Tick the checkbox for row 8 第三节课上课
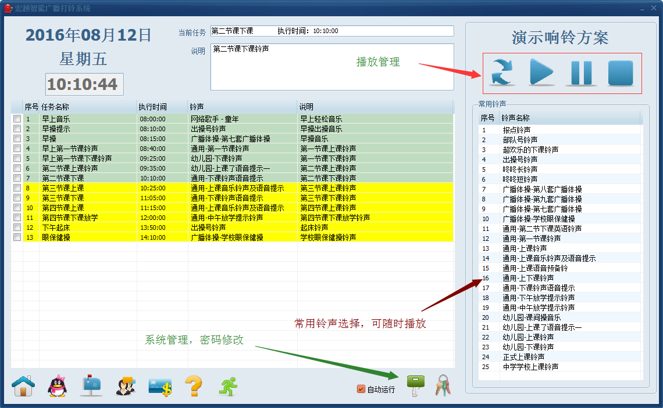This screenshot has height=408, width=663. pos(17,188)
